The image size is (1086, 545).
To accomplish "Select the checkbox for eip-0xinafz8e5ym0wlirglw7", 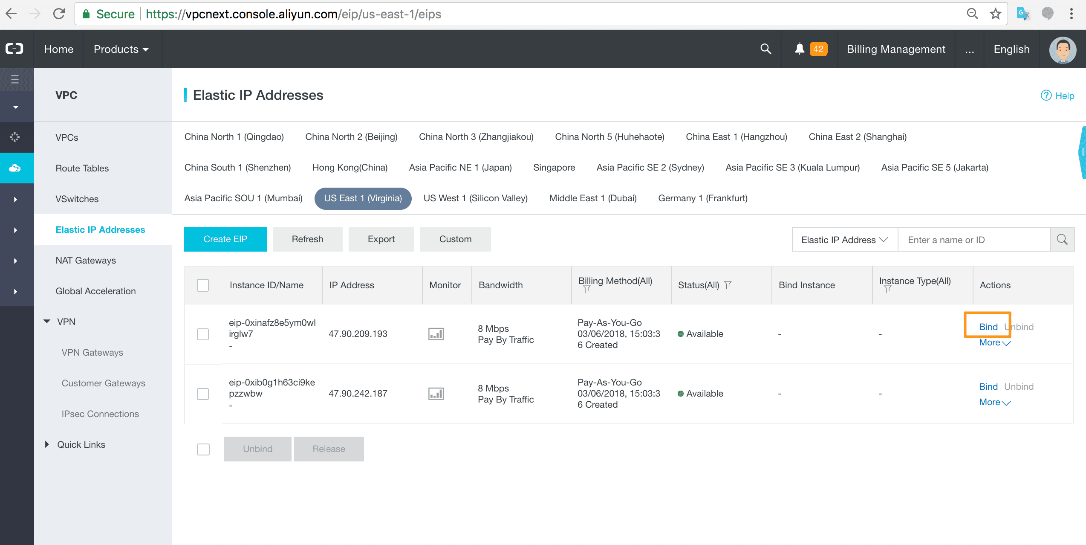I will (203, 334).
